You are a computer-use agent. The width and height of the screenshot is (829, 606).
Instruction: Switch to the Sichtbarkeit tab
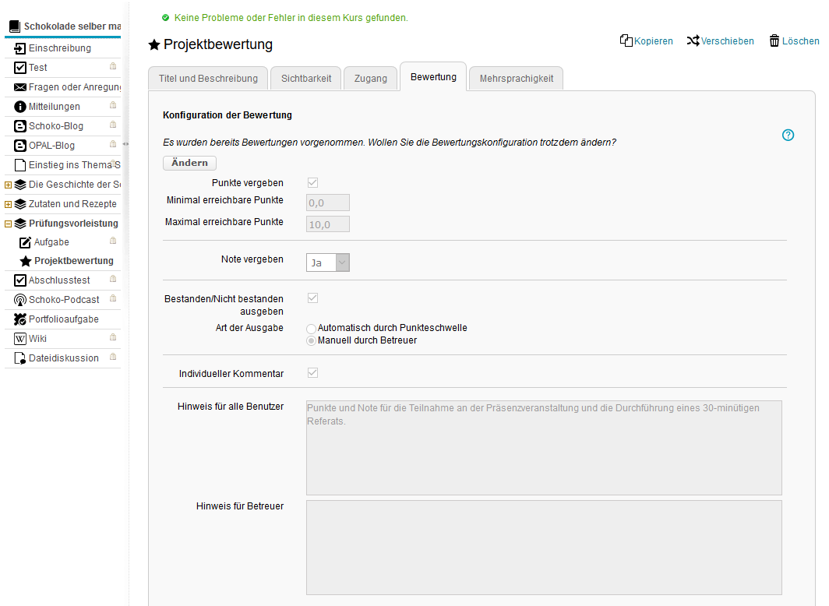pos(306,79)
